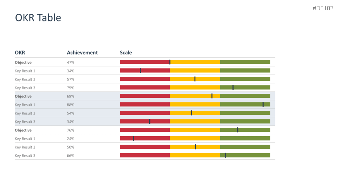The width and height of the screenshot is (339, 190).
Task: Click the marker on the 54% scale bar
Action: (x=191, y=113)
